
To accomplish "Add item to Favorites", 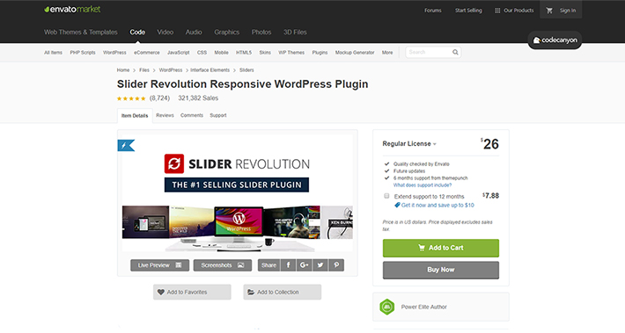I will pos(192,292).
